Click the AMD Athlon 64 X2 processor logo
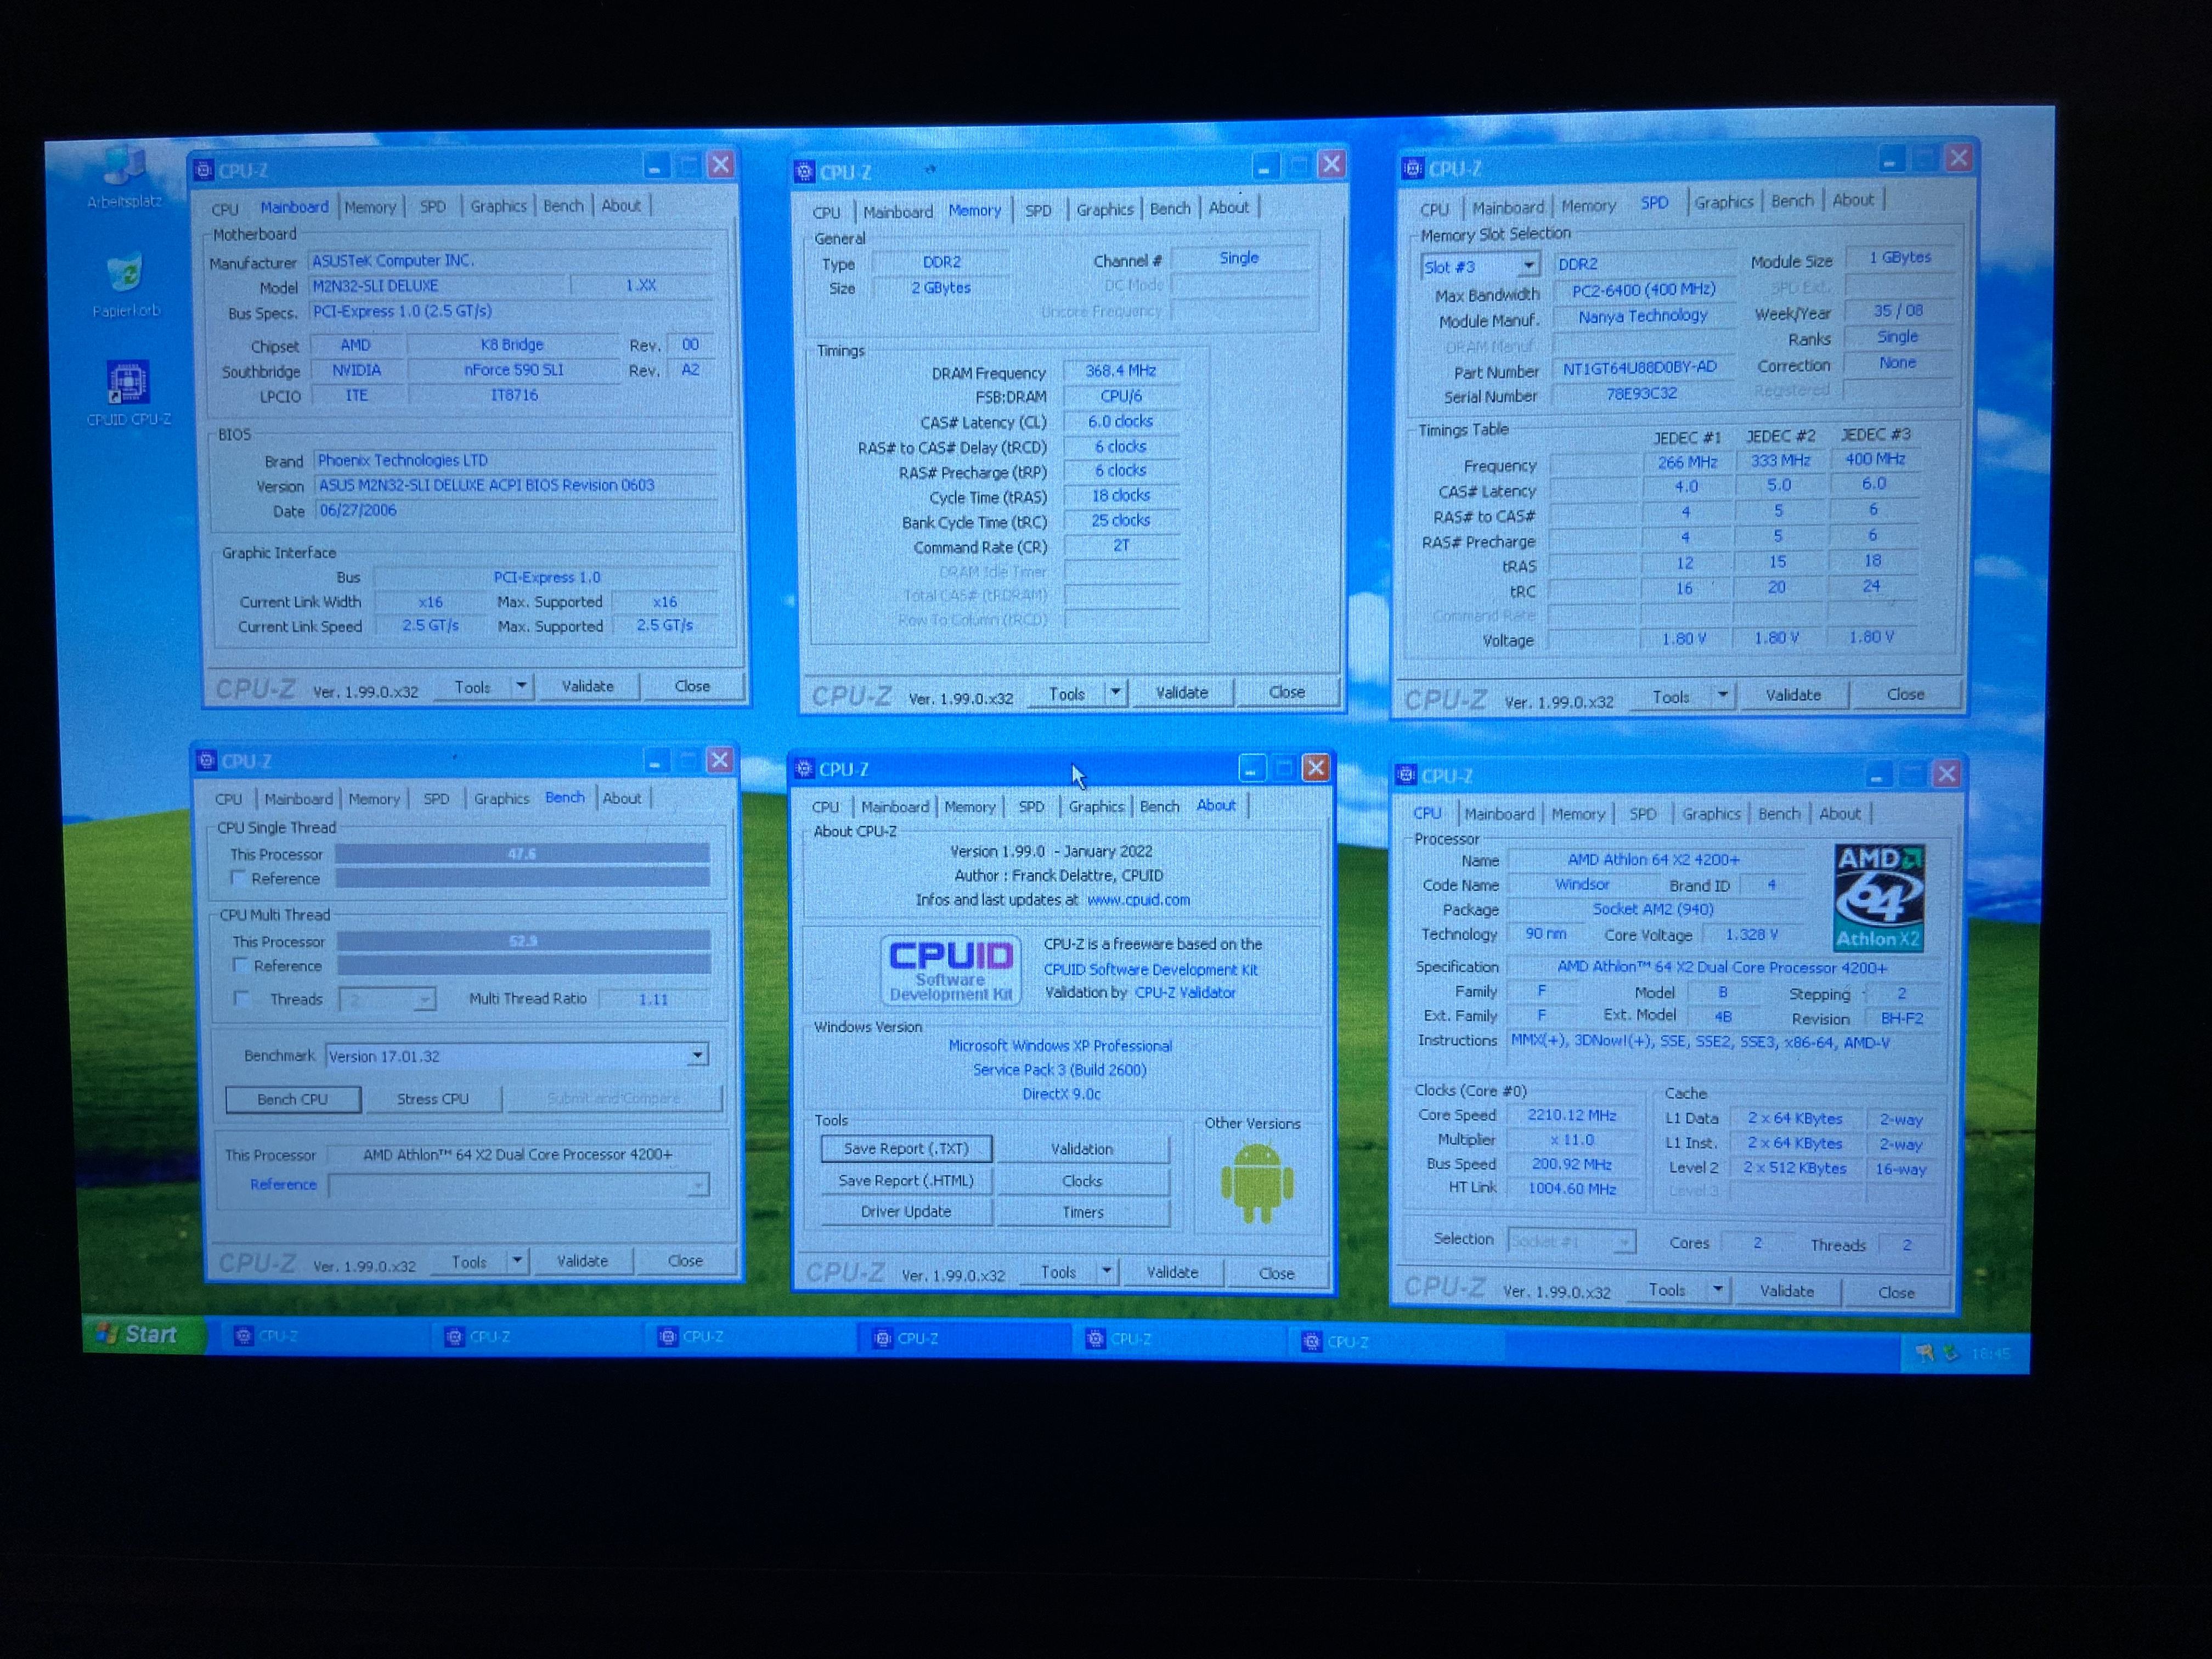Screen dimensions: 2212x1659 click(x=1878, y=897)
